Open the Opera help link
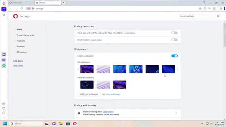226x127 pixels. [x=18, y=65]
